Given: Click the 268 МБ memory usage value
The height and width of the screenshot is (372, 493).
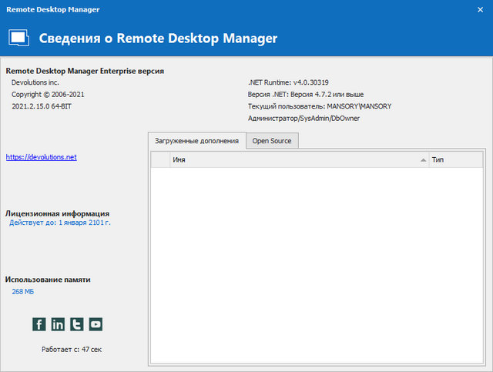Looking at the screenshot, I should (23, 292).
